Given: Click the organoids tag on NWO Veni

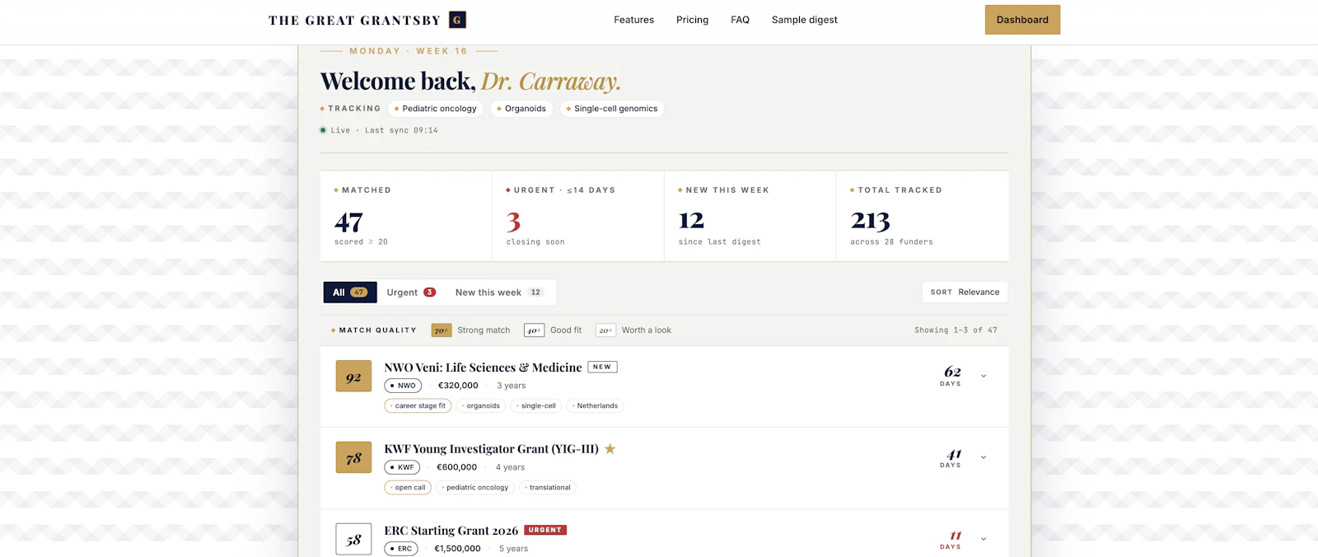Looking at the screenshot, I should [481, 405].
